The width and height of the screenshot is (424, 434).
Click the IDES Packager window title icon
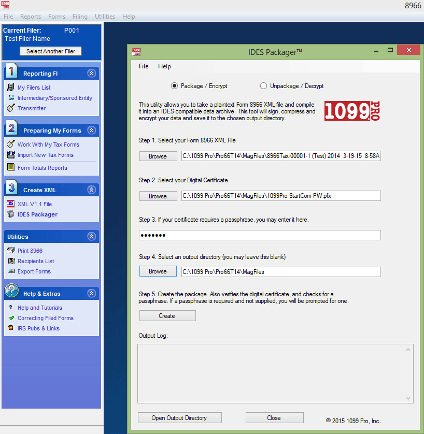pos(136,52)
